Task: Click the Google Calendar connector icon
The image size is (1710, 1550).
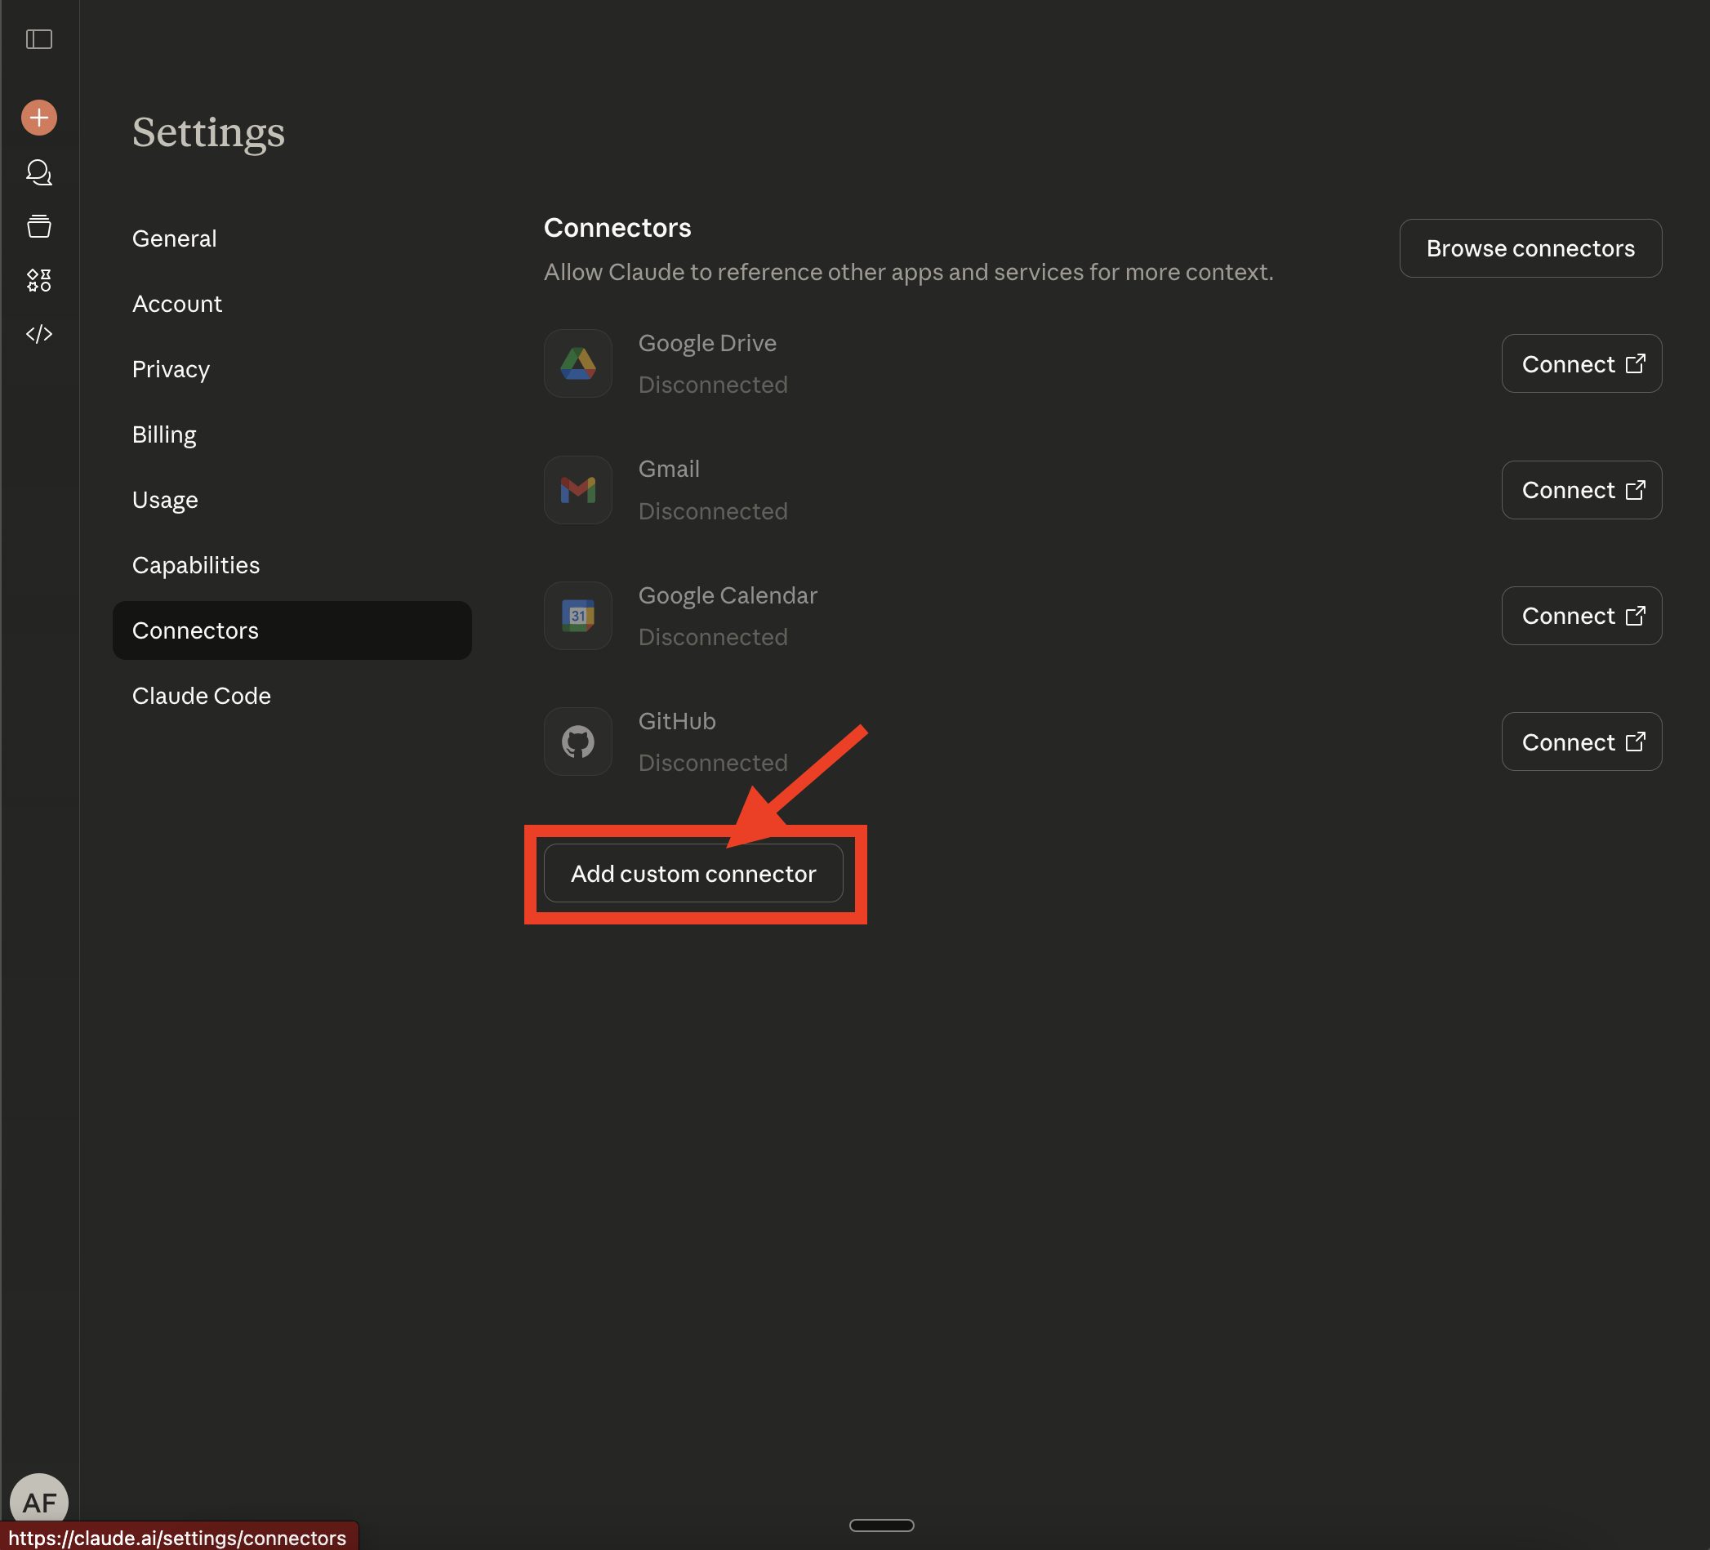Action: pyautogui.click(x=577, y=615)
